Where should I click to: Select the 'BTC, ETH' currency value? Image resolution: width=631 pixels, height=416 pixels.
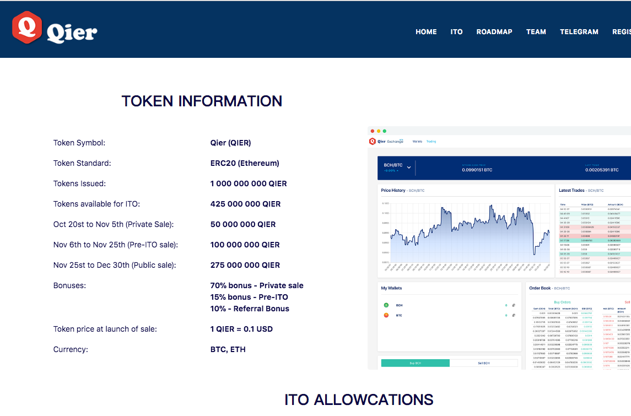pyautogui.click(x=228, y=350)
